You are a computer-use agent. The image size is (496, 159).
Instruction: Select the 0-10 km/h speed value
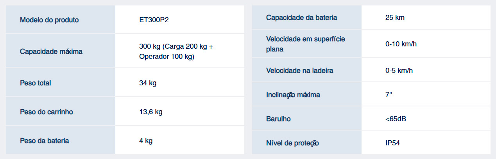click(x=401, y=44)
